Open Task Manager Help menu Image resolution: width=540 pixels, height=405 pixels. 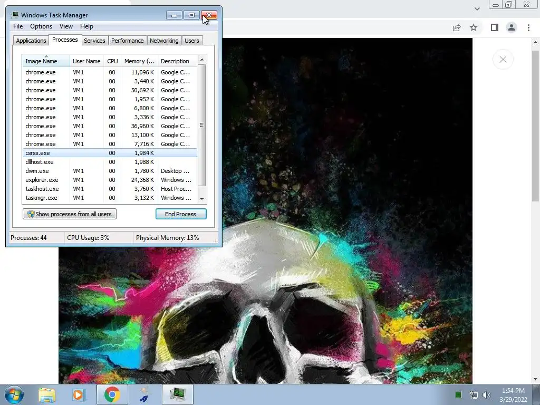(x=86, y=26)
